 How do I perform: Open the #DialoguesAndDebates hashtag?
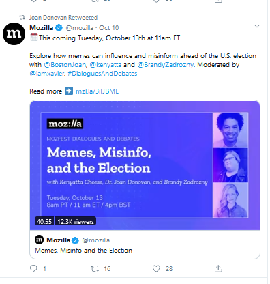[x=102, y=74]
